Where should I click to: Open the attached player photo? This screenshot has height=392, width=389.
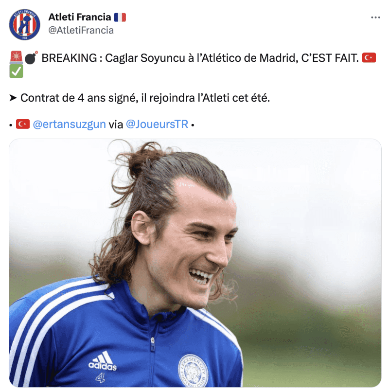[x=195, y=263]
